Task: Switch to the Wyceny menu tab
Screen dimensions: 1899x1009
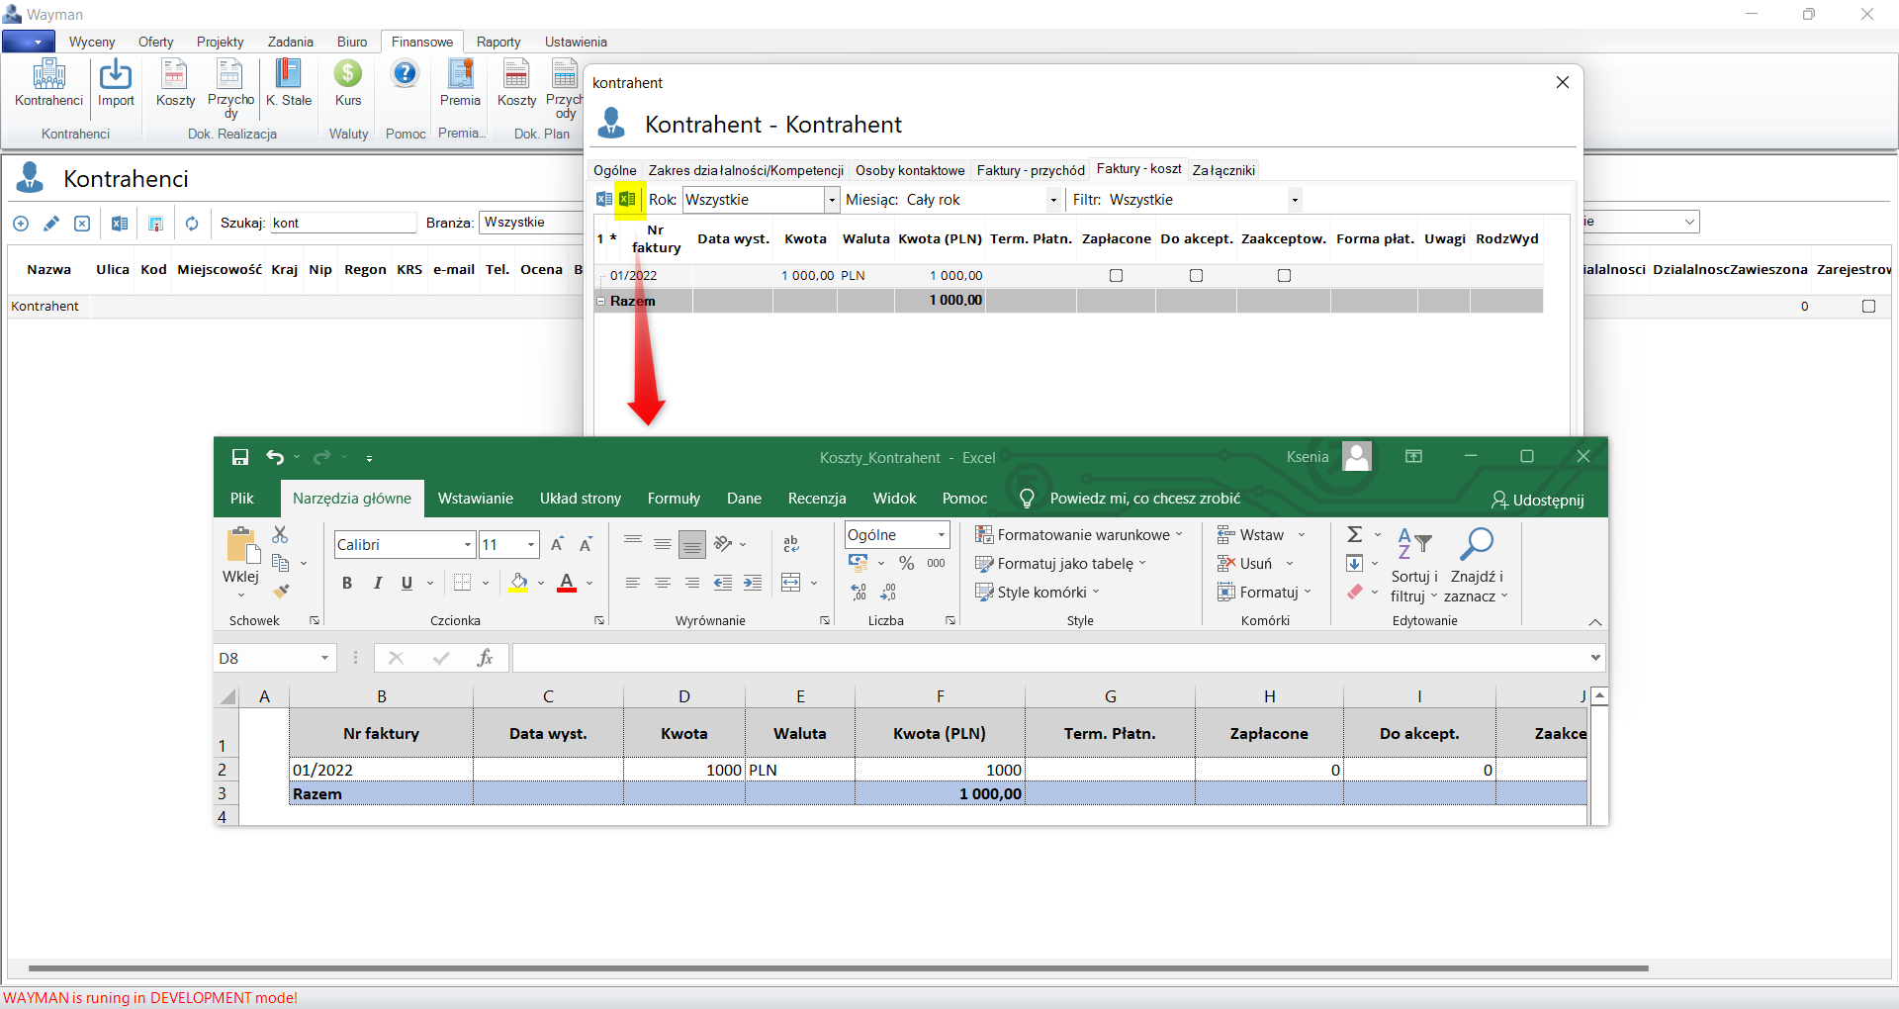Action: [92, 42]
